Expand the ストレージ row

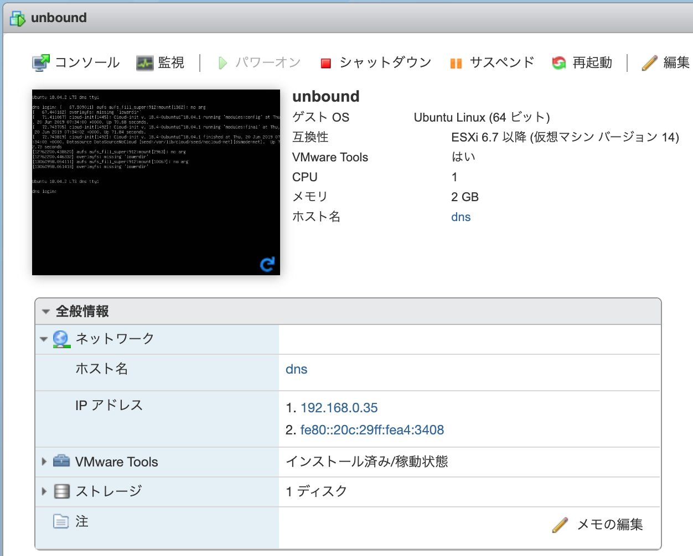[x=44, y=491]
